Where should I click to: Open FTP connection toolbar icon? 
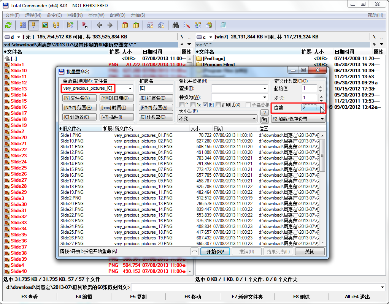pyautogui.click(x=150, y=25)
